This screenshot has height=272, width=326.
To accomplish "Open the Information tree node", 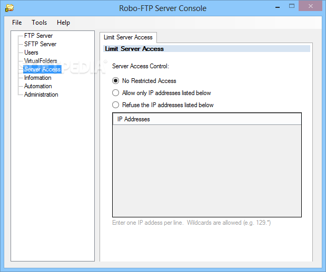I will [x=37, y=78].
